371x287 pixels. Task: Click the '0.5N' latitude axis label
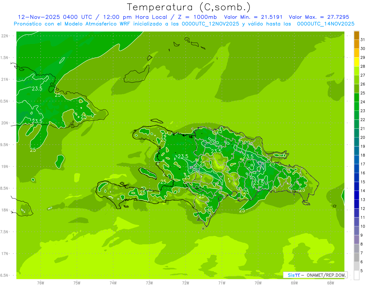pos(5,101)
